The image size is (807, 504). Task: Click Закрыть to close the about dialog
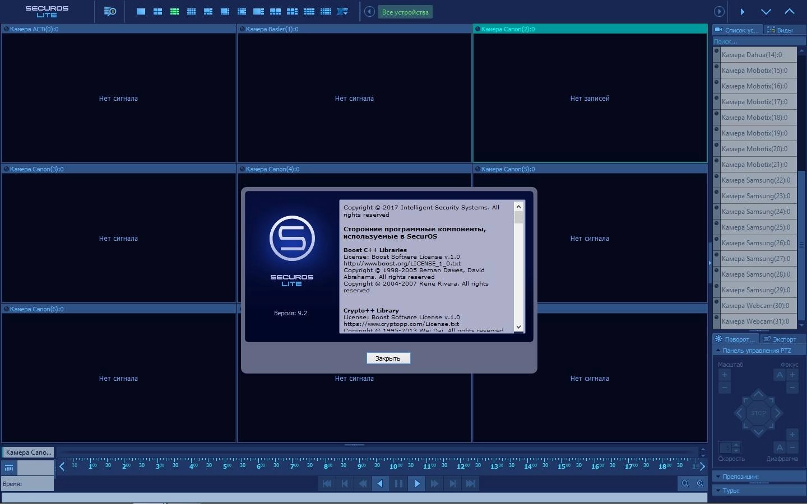[388, 358]
